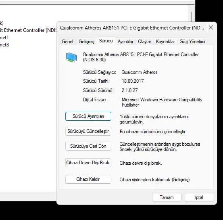Click 'Yüklü sürücü dosyalarının ayrıntılarını görüntüleyin' text
The image size is (223, 220).
point(154,119)
